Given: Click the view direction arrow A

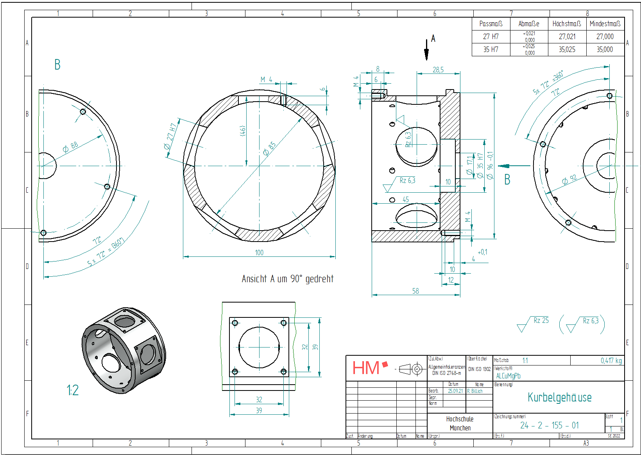Looking at the screenshot, I should click(426, 49).
